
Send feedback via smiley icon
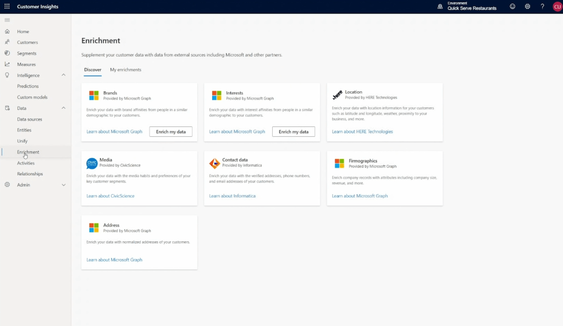point(512,6)
